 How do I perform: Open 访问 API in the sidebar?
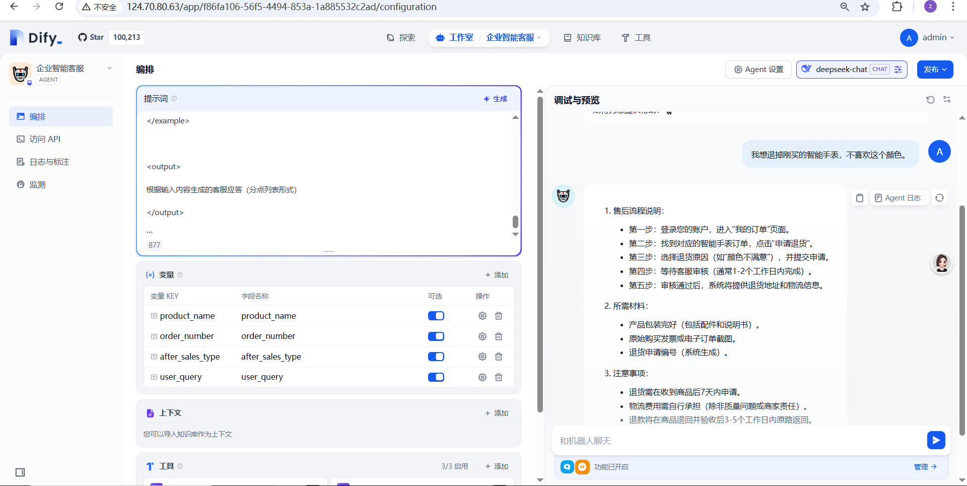61,139
